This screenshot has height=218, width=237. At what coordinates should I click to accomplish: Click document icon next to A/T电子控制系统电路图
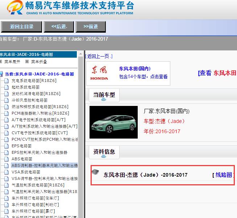point(7,120)
